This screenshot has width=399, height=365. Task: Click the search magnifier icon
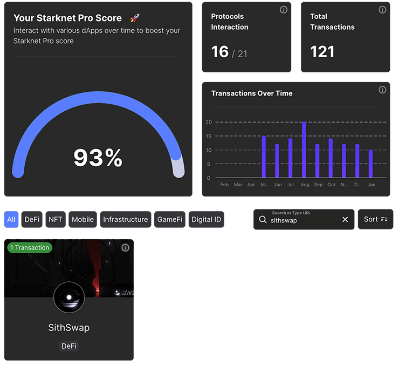tap(263, 219)
